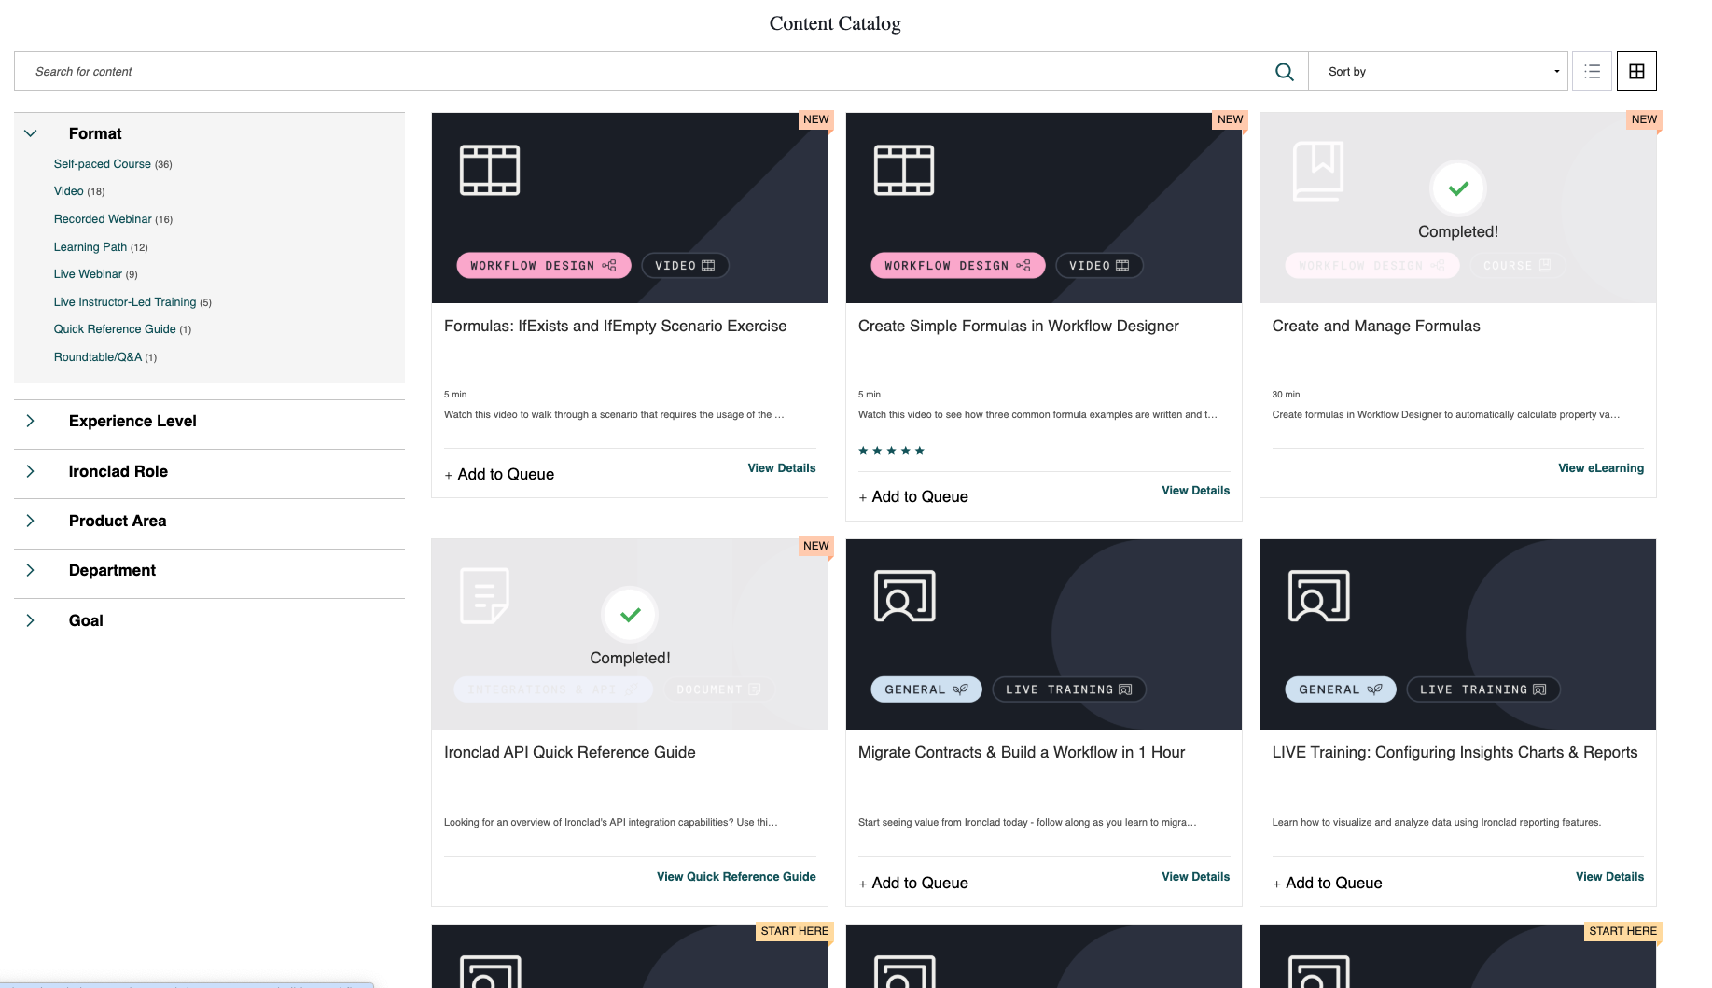Click View eLearning link

pyautogui.click(x=1601, y=468)
